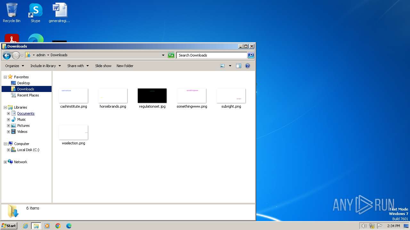Open Help with the question mark icon

point(247,66)
